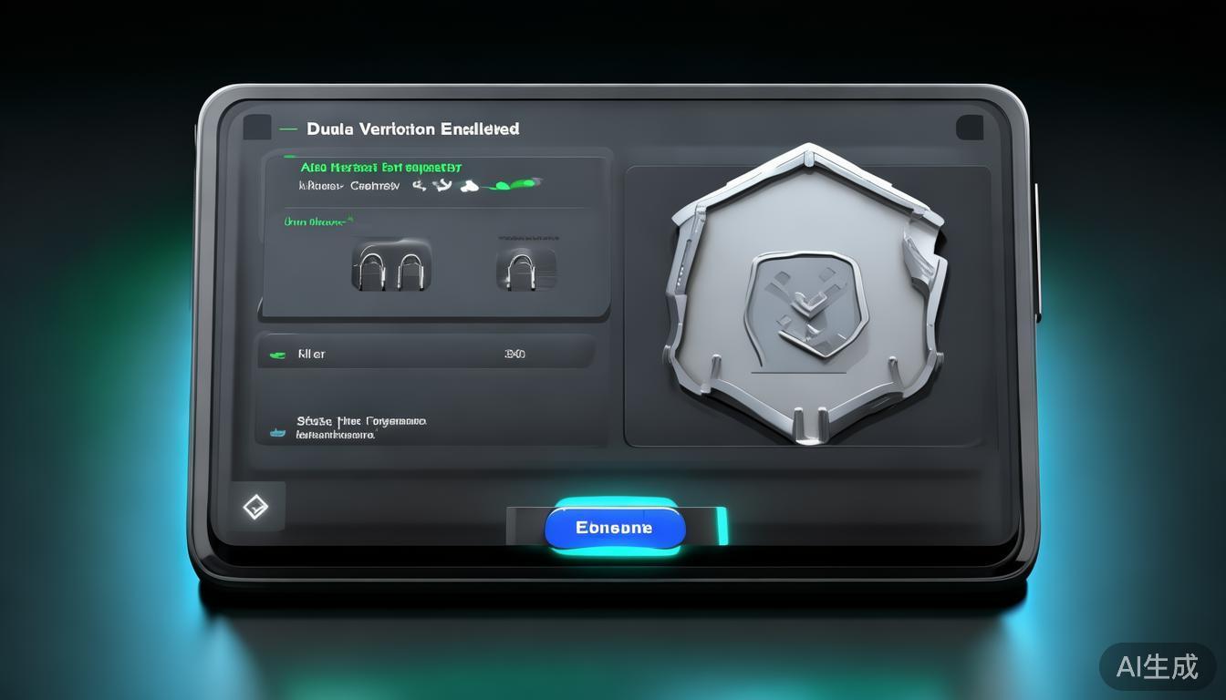
Task: Click the 340 value in Nller row
Action: click(514, 354)
